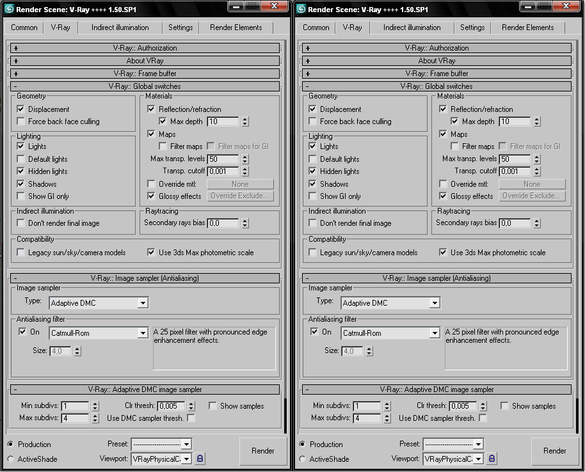Click the app icon in right window title bar

point(301,9)
